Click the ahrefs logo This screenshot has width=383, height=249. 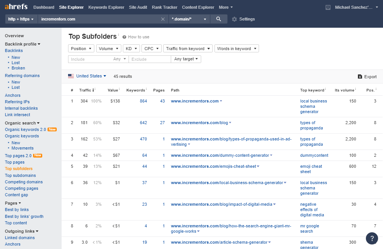coord(16,6)
